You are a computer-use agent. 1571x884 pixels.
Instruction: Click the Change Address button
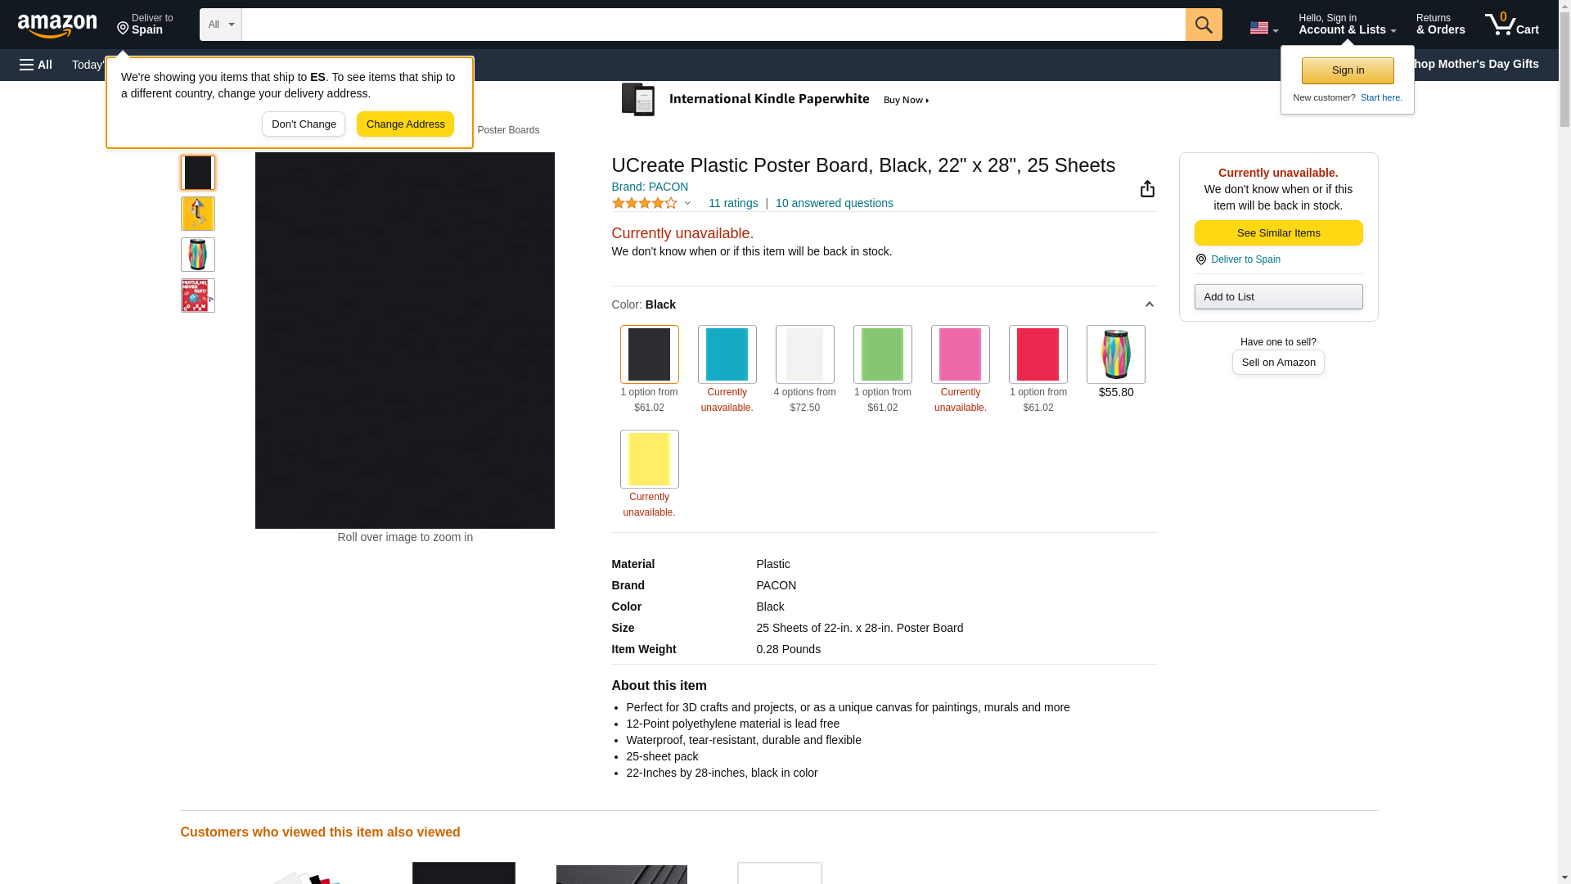[x=405, y=124]
